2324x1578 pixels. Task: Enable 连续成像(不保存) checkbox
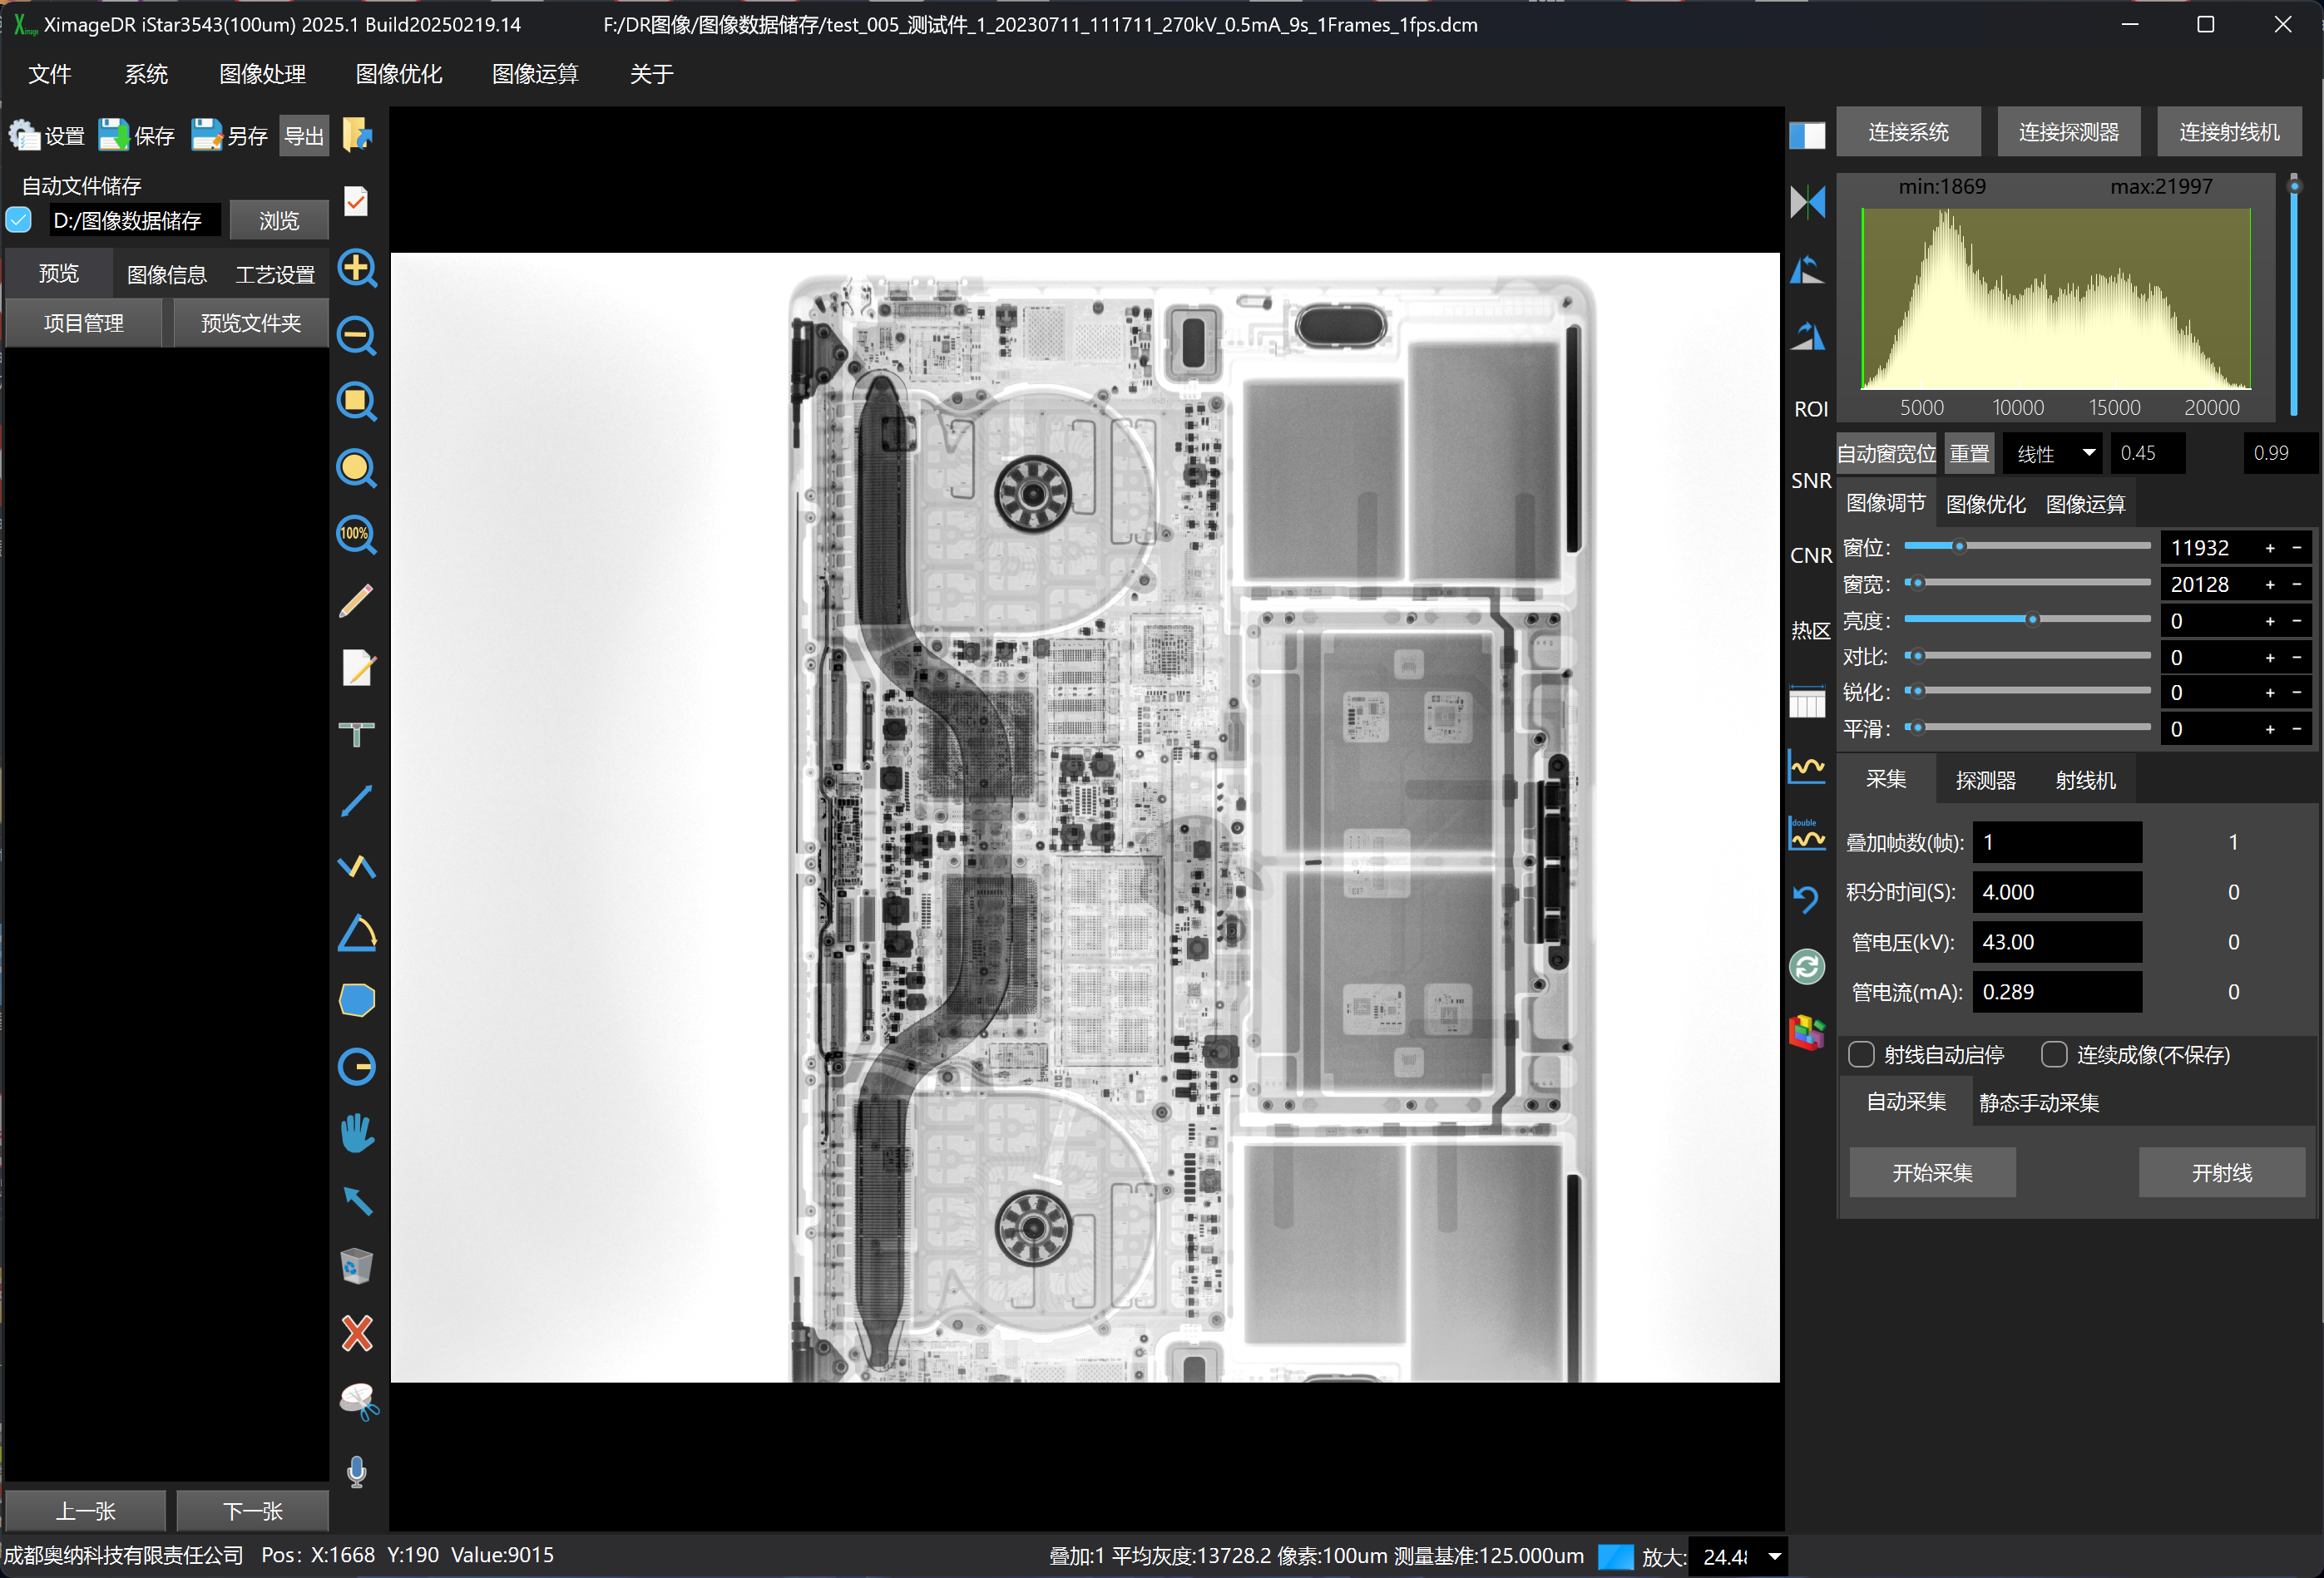tap(2053, 1054)
